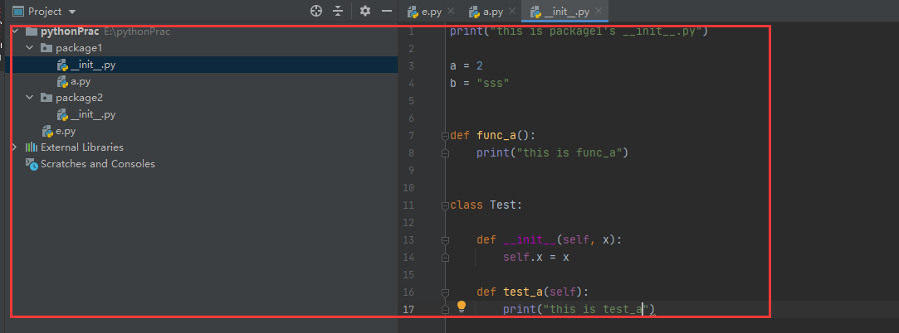Place cursor on 'a = 2' line
This screenshot has width=899, height=333.
click(467, 66)
